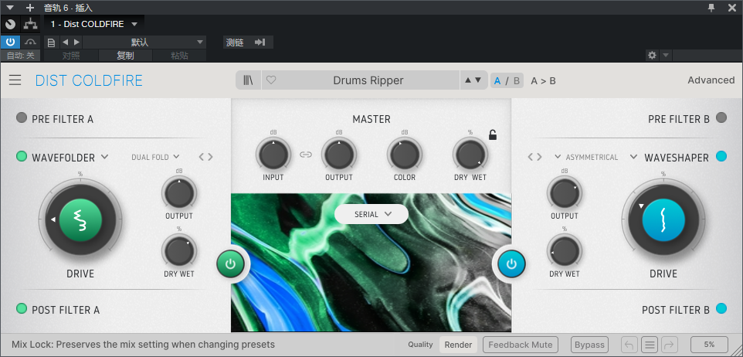Viewport: 743px width, 357px height.
Task: Click the blue Waveshaper drive icon
Action: [663, 220]
